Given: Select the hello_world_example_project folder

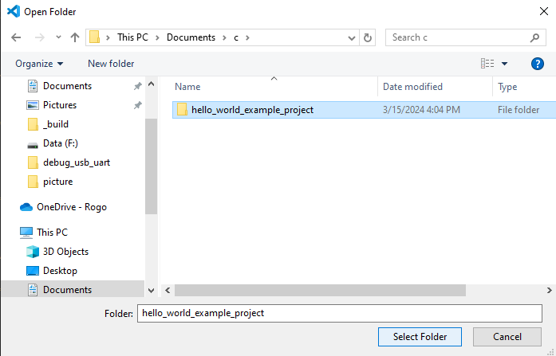Looking at the screenshot, I should pos(252,110).
